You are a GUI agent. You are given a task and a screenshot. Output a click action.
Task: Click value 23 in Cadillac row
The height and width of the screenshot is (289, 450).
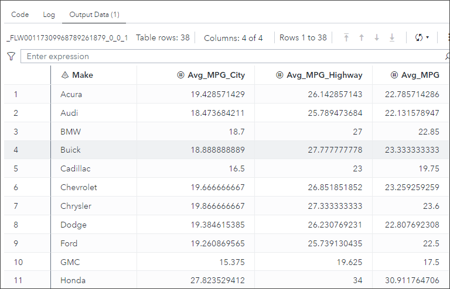pyautogui.click(x=357, y=168)
